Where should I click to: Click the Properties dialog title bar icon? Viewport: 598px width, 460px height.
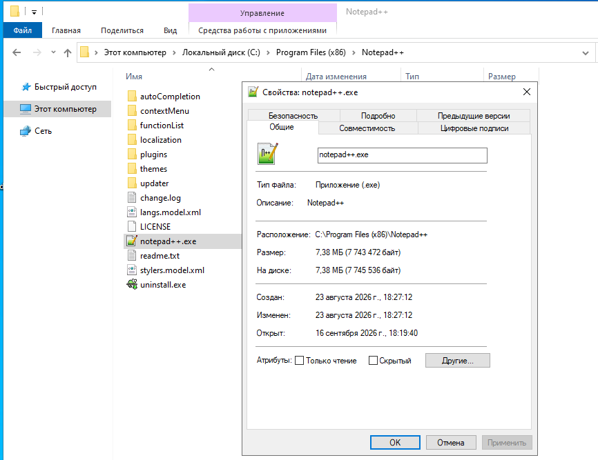pyautogui.click(x=253, y=92)
